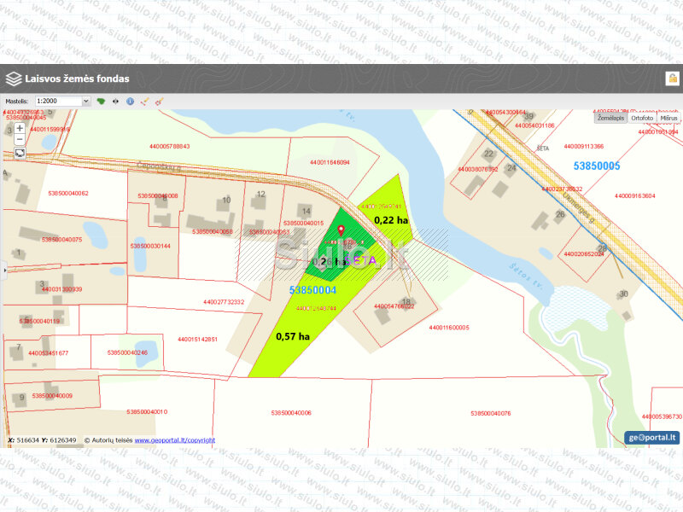This screenshot has width=683, height=512.
Task: Expand the left side panel arrow
Action: pyautogui.click(x=3, y=270)
